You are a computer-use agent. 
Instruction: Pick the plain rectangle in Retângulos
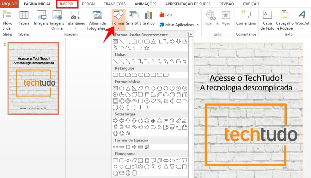(x=115, y=75)
